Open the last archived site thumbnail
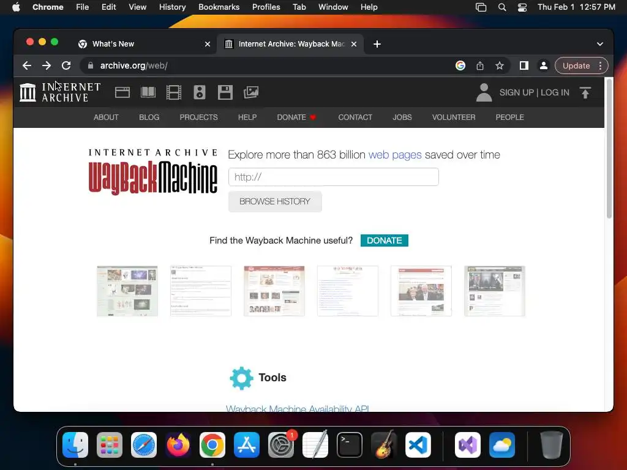The image size is (627, 470). pyautogui.click(x=495, y=291)
